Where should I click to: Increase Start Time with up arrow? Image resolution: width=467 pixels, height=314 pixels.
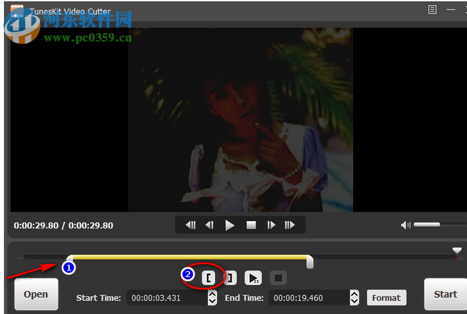click(x=212, y=294)
